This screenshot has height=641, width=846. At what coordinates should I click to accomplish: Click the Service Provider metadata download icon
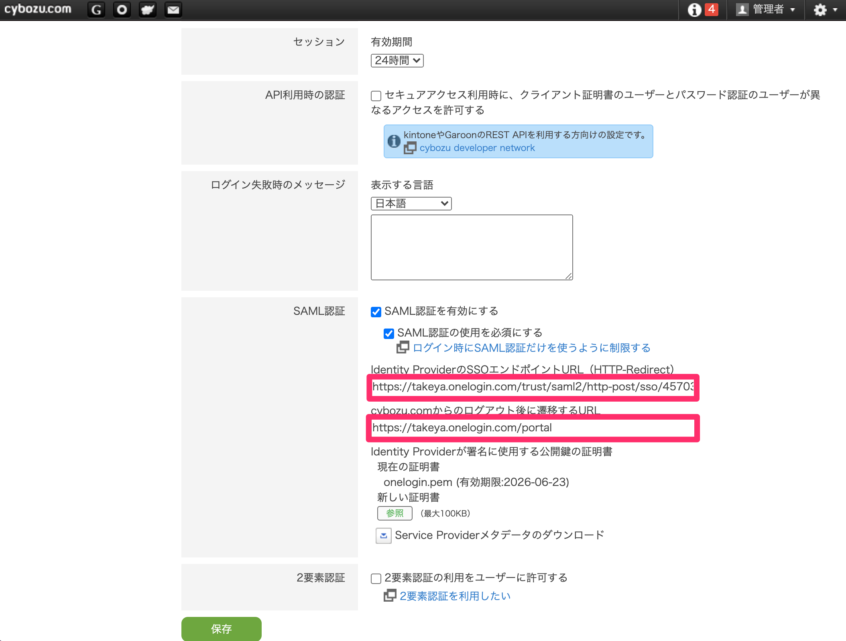[x=383, y=535]
